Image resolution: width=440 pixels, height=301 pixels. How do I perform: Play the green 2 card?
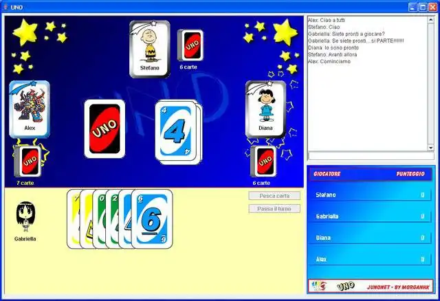[x=112, y=219]
